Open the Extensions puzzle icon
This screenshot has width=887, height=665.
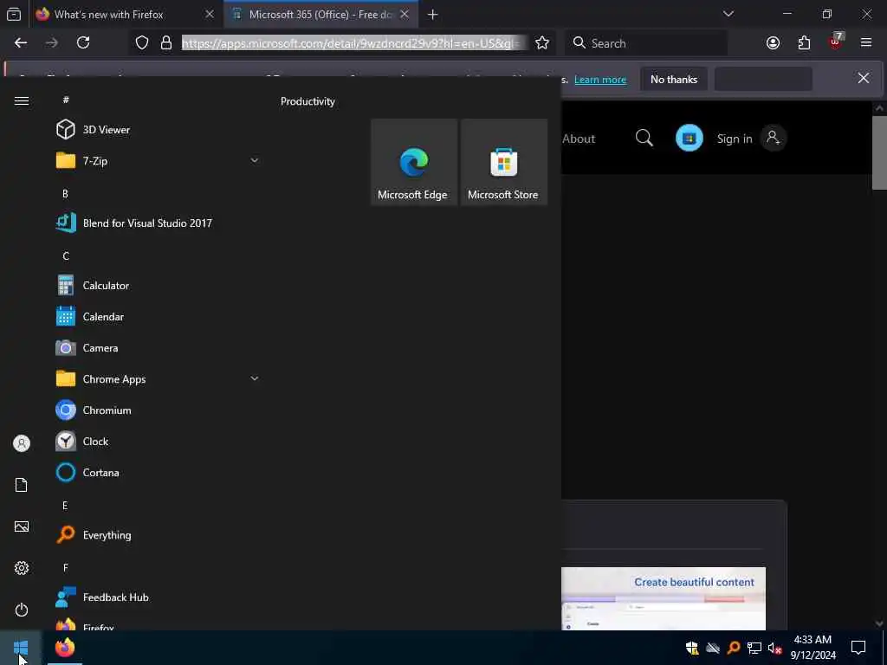click(804, 43)
